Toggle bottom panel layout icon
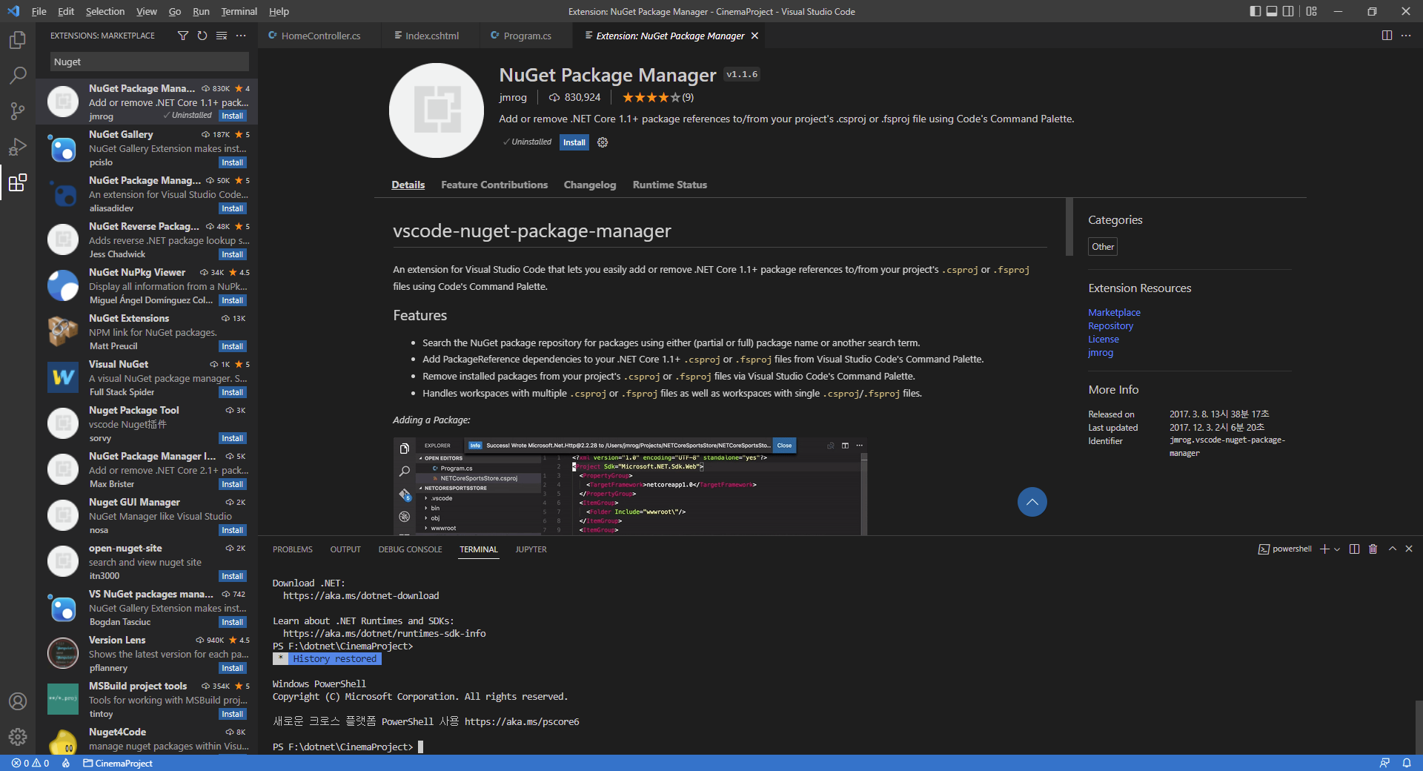This screenshot has width=1423, height=771. pos(1272,11)
